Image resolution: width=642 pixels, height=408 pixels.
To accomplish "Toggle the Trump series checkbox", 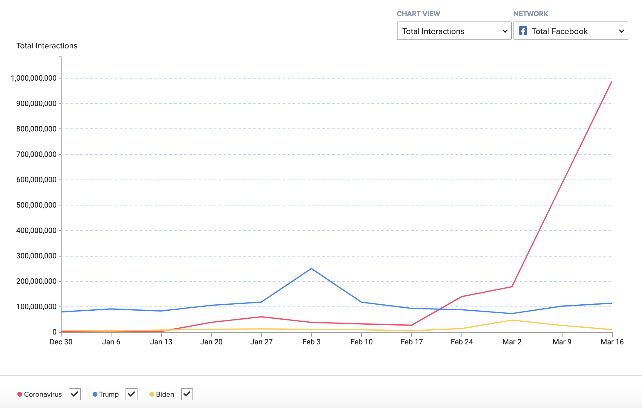I will point(131,394).
